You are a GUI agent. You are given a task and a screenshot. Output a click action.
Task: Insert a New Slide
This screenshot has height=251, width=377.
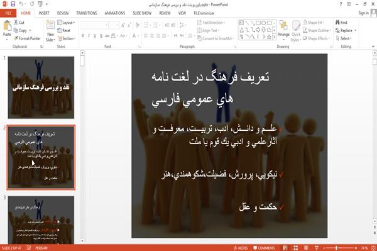click(x=50, y=31)
